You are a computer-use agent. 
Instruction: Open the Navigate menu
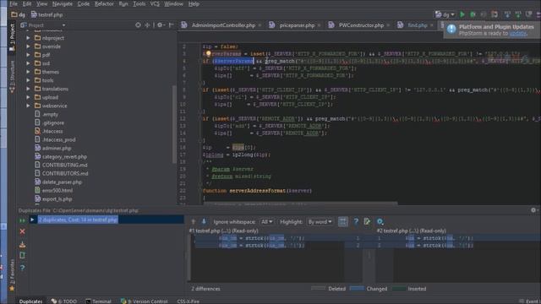click(x=62, y=3)
